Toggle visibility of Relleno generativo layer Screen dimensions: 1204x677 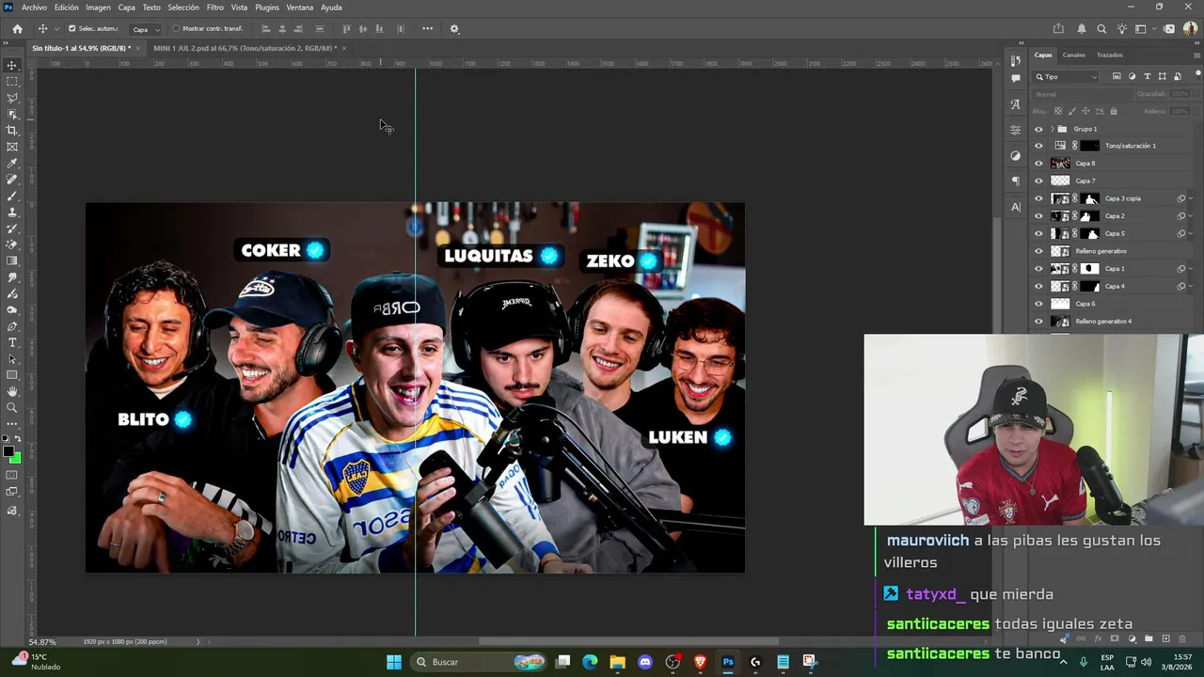pos(1038,251)
